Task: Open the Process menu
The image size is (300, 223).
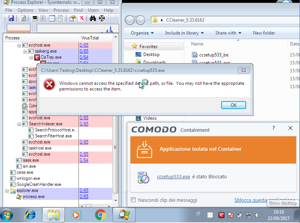Action: 61,10
